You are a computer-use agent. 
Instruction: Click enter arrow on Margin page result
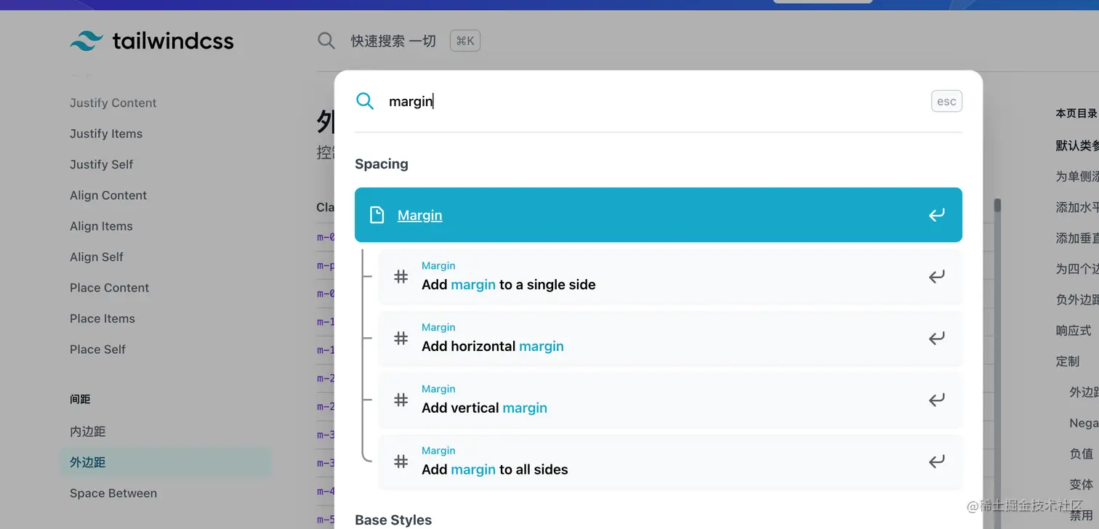click(x=937, y=215)
